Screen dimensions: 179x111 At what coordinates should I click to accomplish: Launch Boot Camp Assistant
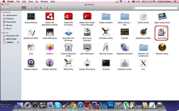click(x=87, y=32)
